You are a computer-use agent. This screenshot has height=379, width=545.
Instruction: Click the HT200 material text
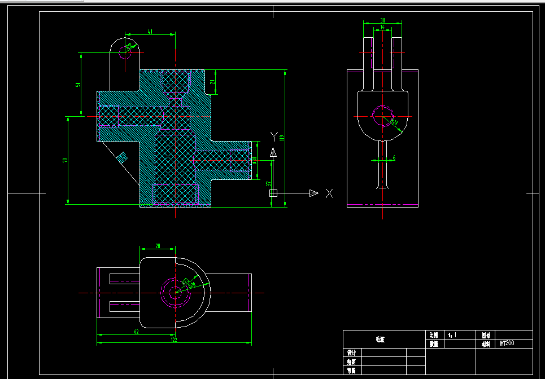507,343
